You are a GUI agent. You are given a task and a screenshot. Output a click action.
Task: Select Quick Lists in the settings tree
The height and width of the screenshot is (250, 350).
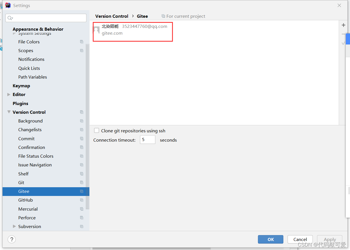(x=29, y=68)
